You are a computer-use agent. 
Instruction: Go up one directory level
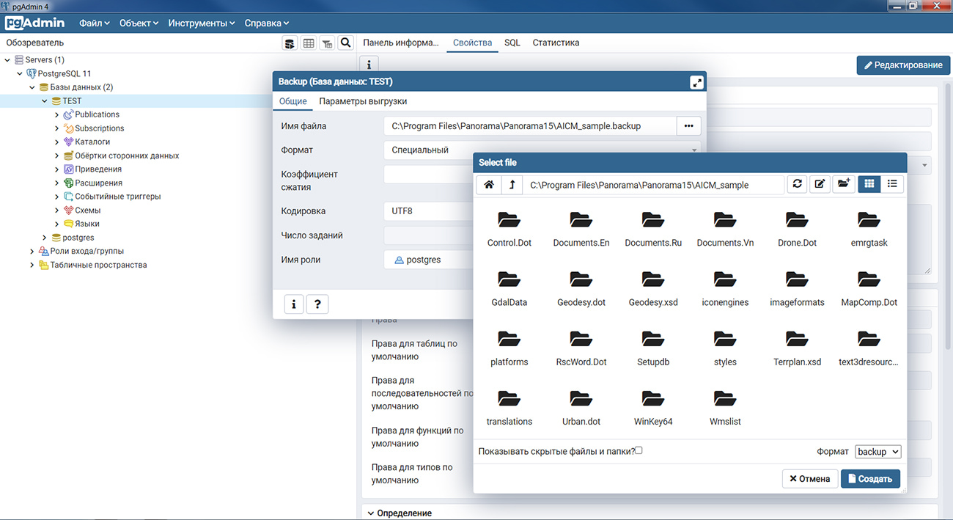512,184
